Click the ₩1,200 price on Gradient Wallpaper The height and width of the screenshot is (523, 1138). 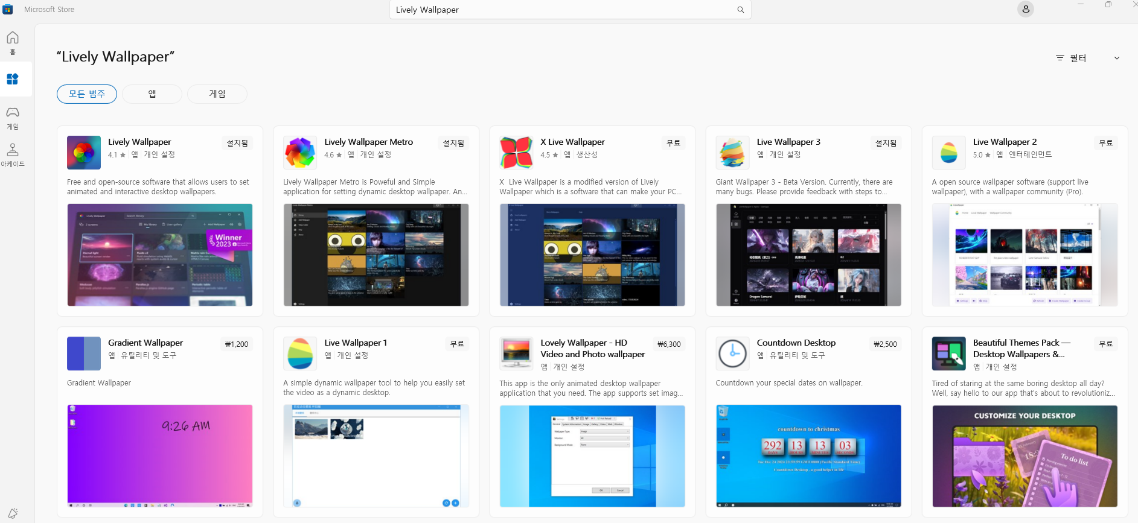(x=237, y=344)
